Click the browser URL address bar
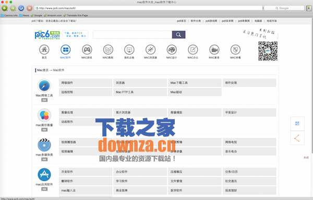Image resolution: width=313 pixels, height=200 pixels. 148,8
